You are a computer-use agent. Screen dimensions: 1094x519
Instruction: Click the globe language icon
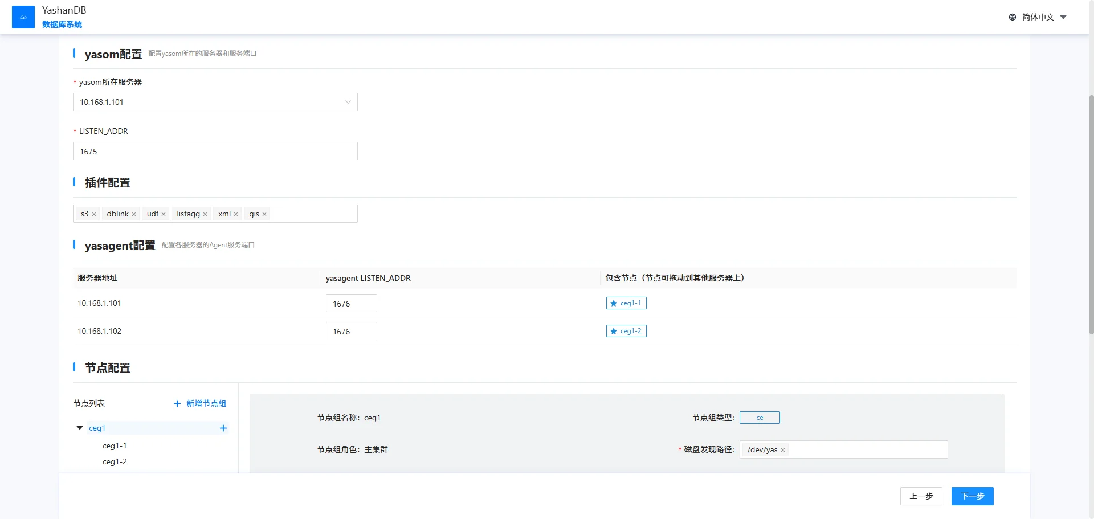tap(1012, 17)
